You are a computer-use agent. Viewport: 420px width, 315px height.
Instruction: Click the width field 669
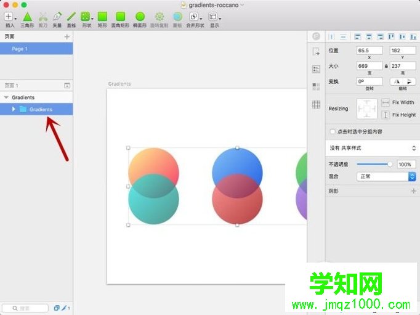pos(370,66)
